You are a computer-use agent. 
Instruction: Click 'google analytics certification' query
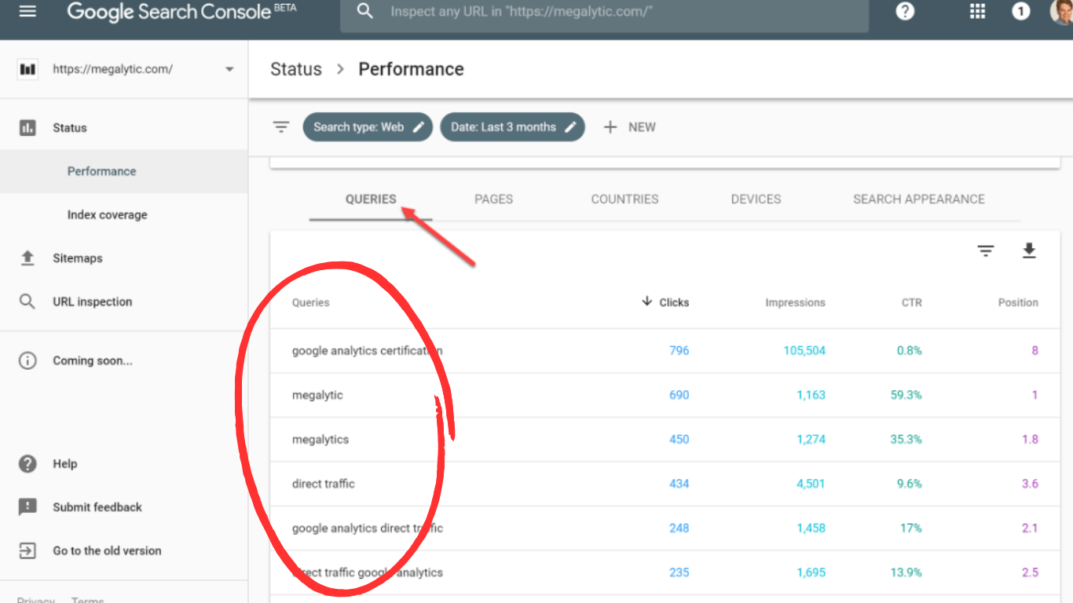point(368,351)
